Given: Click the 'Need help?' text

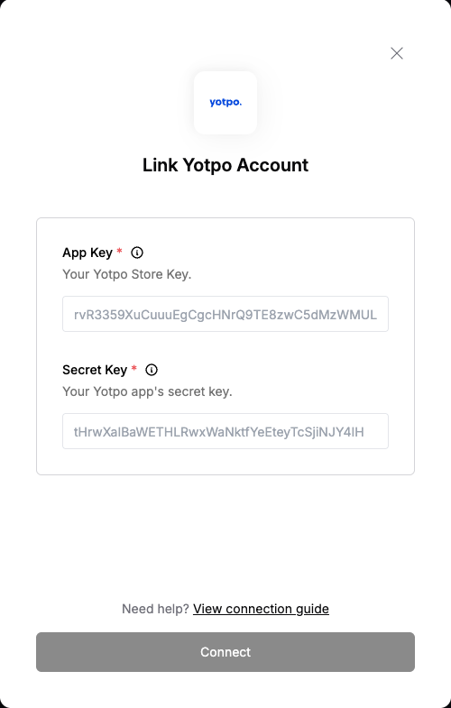Looking at the screenshot, I should (155, 609).
